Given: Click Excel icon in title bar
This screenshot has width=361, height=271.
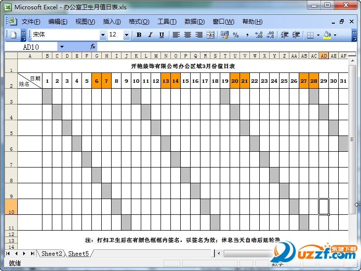Looking at the screenshot, I should tap(8, 7).
